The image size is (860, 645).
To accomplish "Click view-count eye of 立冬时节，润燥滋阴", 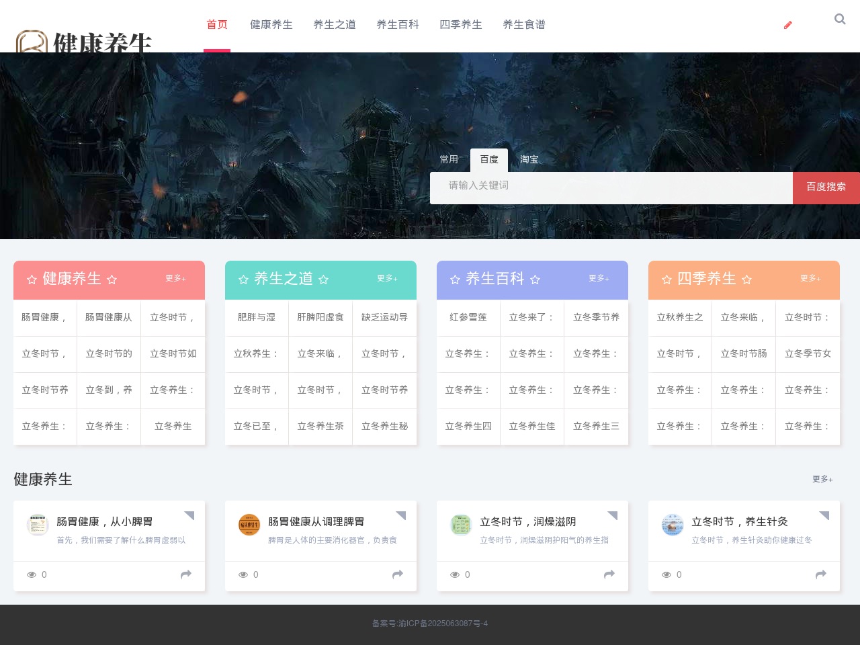I will (x=455, y=574).
